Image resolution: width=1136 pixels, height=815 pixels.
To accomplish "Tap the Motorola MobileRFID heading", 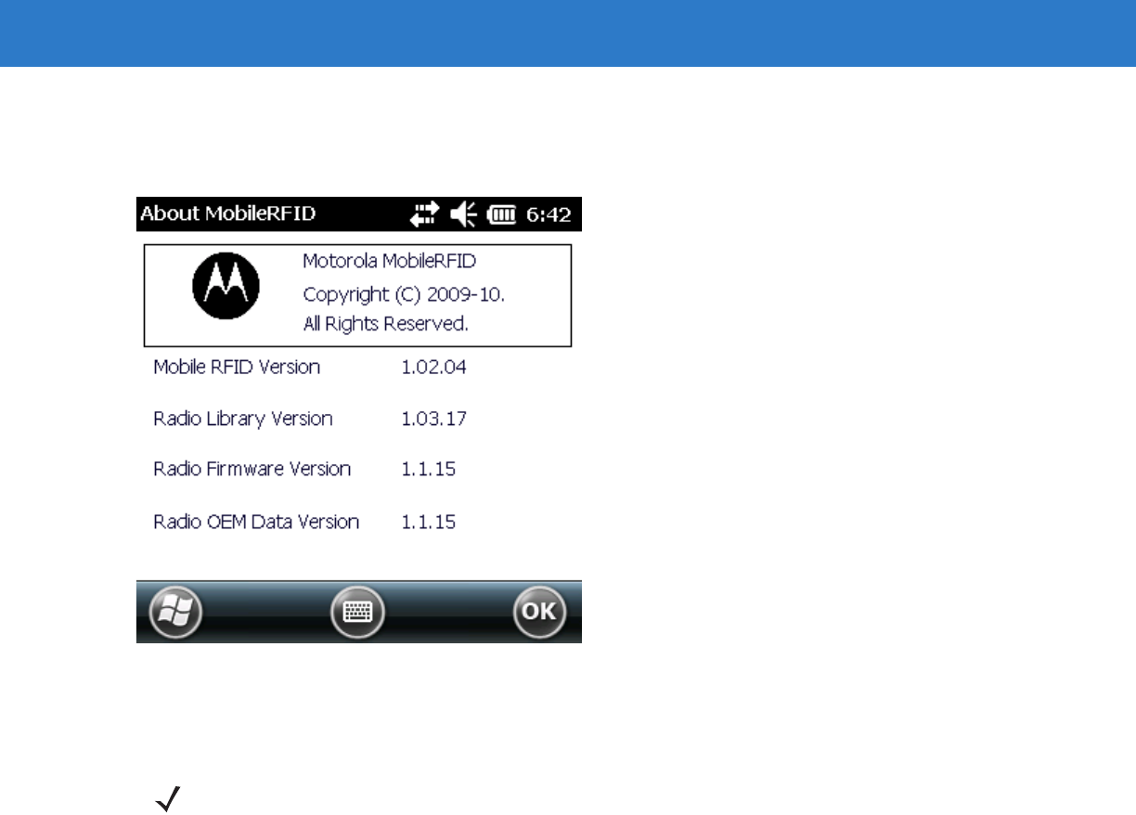I will click(390, 262).
